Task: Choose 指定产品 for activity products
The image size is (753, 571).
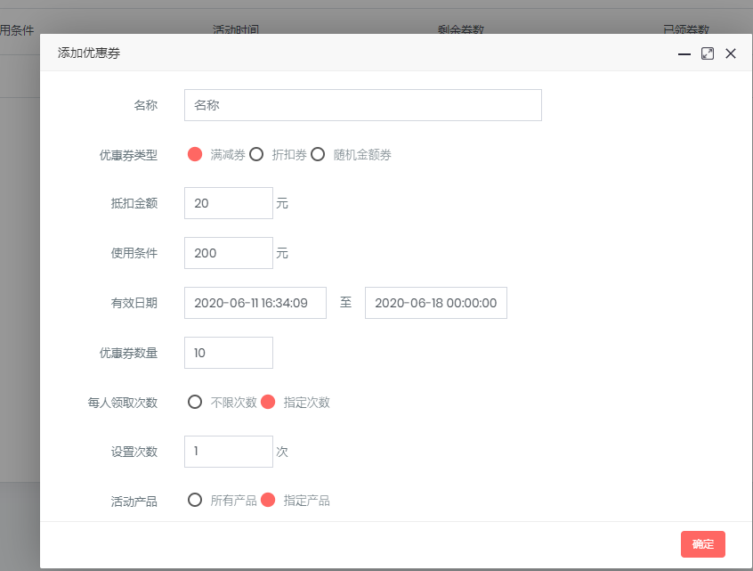Action: pyautogui.click(x=268, y=501)
